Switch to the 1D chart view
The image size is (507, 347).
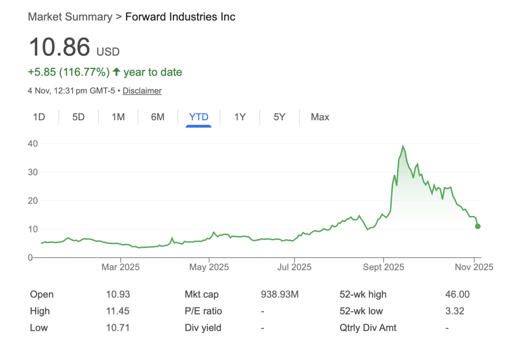[x=39, y=117]
